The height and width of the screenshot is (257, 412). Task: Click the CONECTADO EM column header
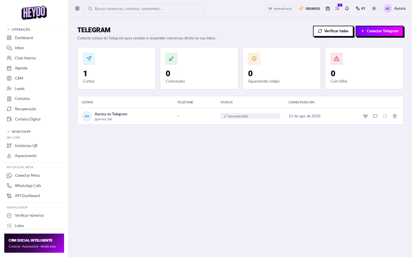pos(301,102)
